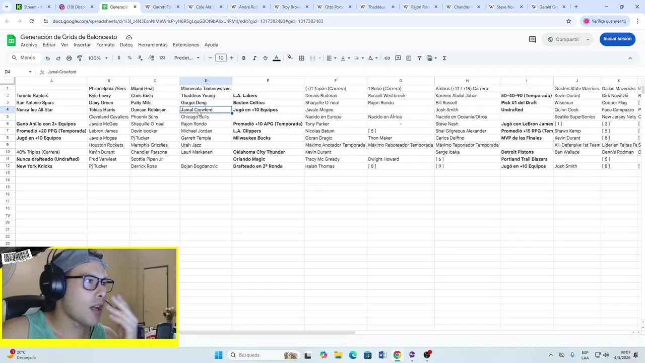Click Verifica que eres tú button
Viewport: 645px width, 363px height.
point(605,21)
